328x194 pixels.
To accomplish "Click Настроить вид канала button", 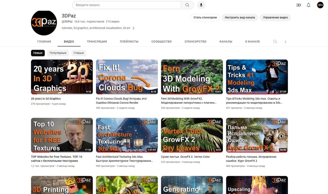I will pos(240,18).
